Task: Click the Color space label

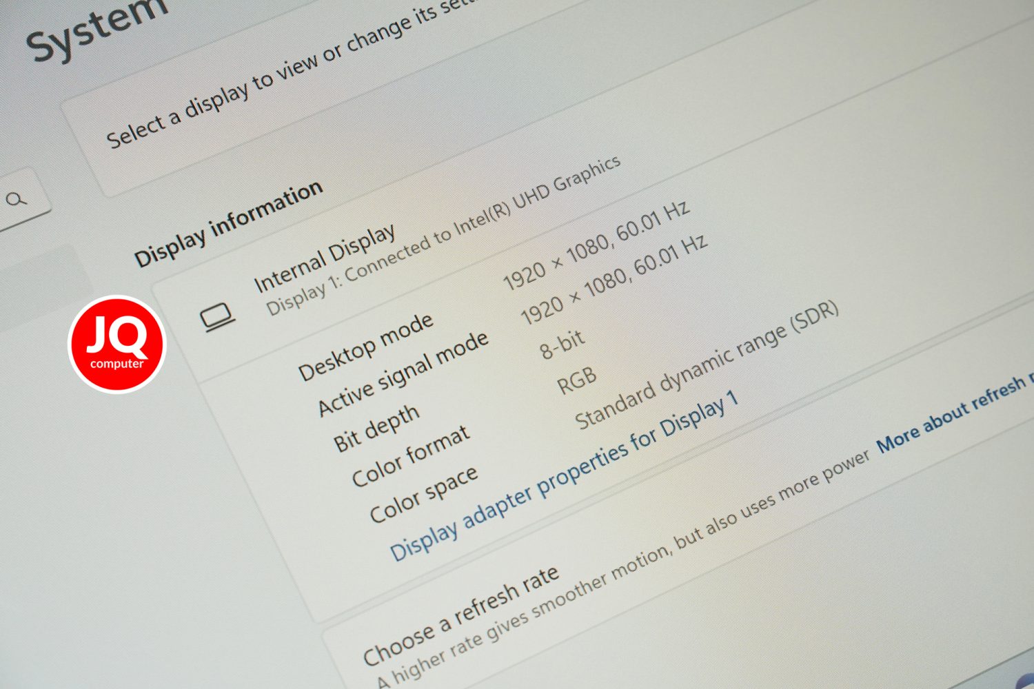Action: [x=423, y=495]
